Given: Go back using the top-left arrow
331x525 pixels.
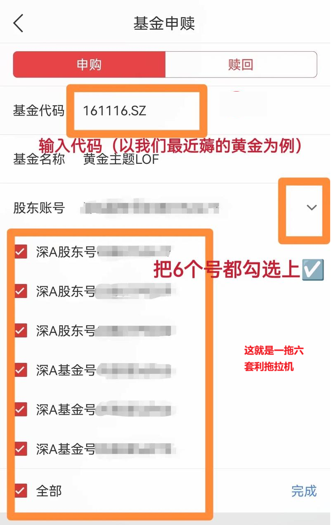Looking at the screenshot, I should [18, 23].
